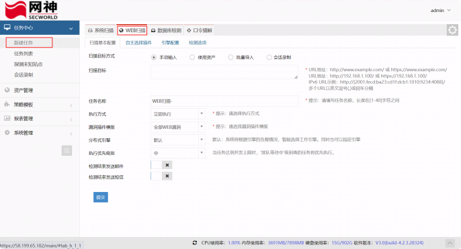This screenshot has height=249, width=461.
Task: Select the 会话录制 radio option for scan target
Action: pyautogui.click(x=269, y=57)
